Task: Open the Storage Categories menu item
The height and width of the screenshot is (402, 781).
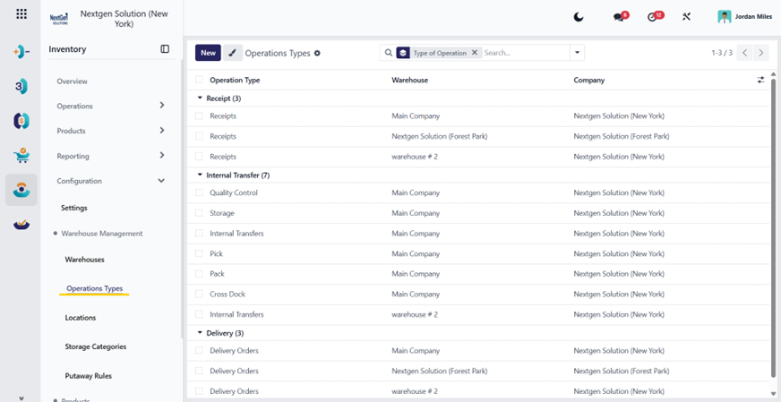Action: coord(96,346)
